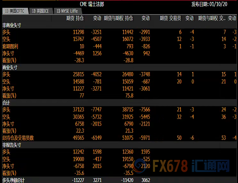Viewport: 238px width, 183px height.
Task: Switch to the 美国CFTC tab
Action: click(x=15, y=11)
